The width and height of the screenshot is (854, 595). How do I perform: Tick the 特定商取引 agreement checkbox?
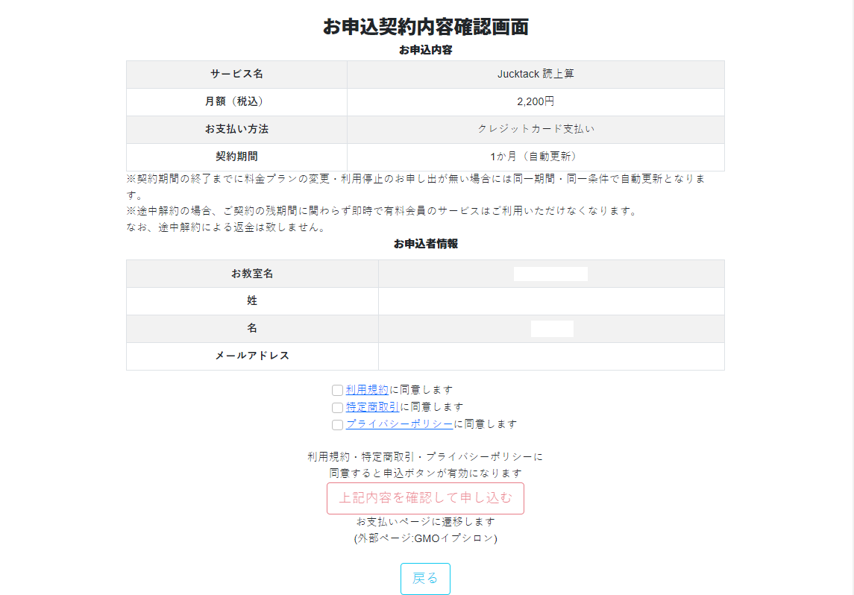337,408
